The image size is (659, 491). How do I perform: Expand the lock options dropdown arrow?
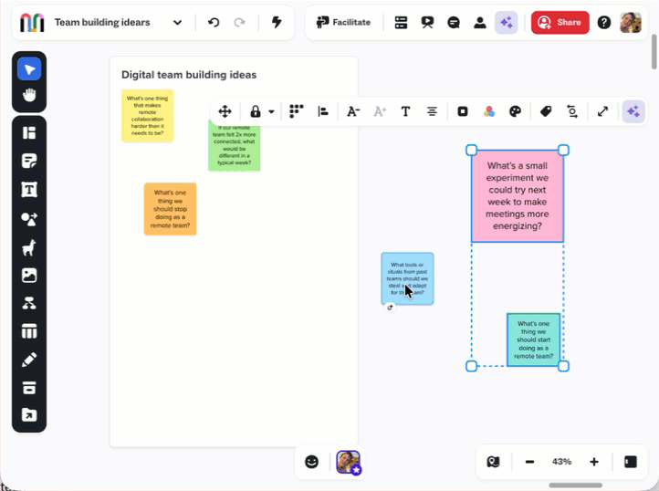click(271, 112)
